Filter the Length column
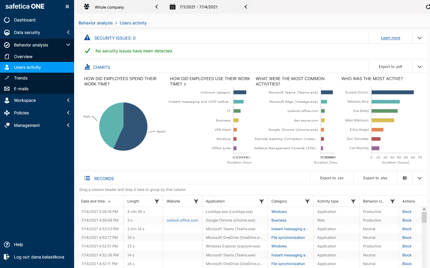 click(157, 201)
